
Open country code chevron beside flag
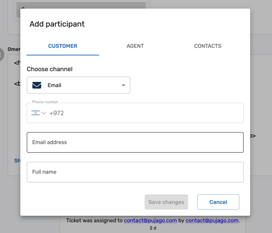(x=44, y=113)
